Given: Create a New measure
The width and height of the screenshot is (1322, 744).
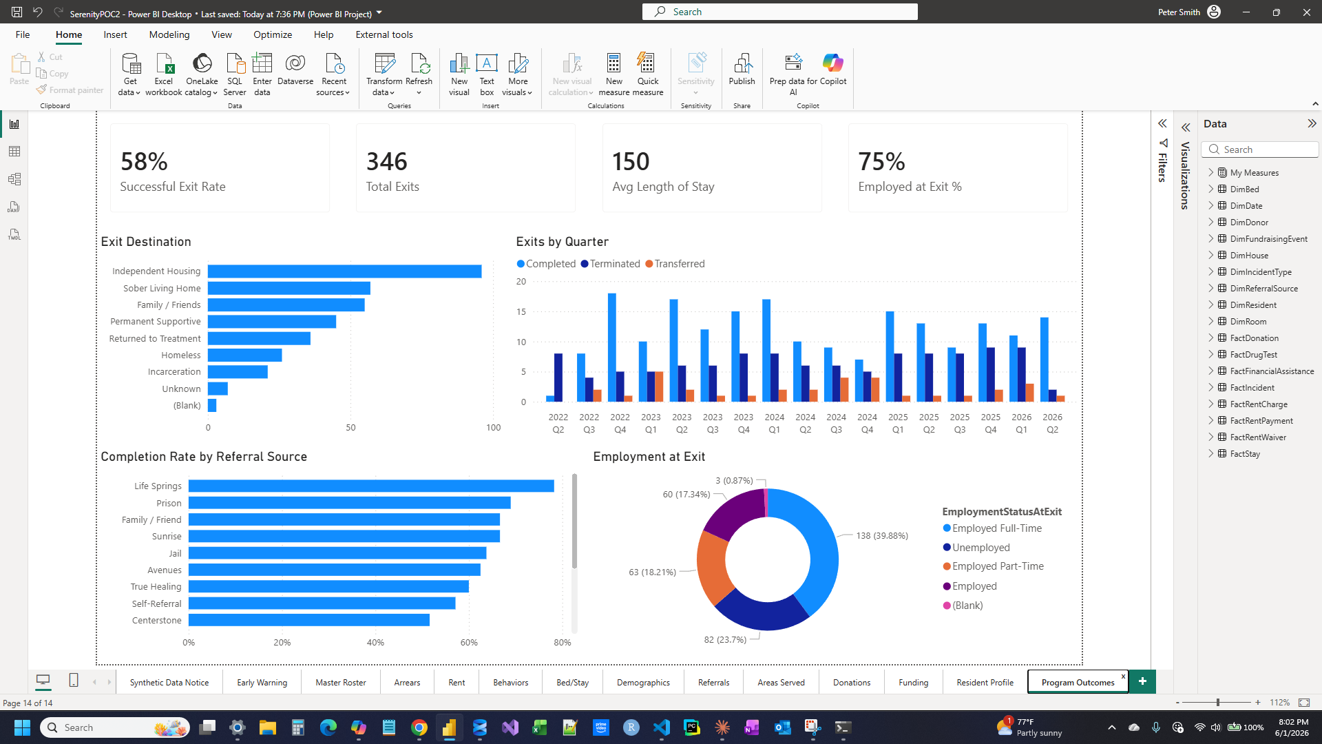Looking at the screenshot, I should click(x=613, y=74).
